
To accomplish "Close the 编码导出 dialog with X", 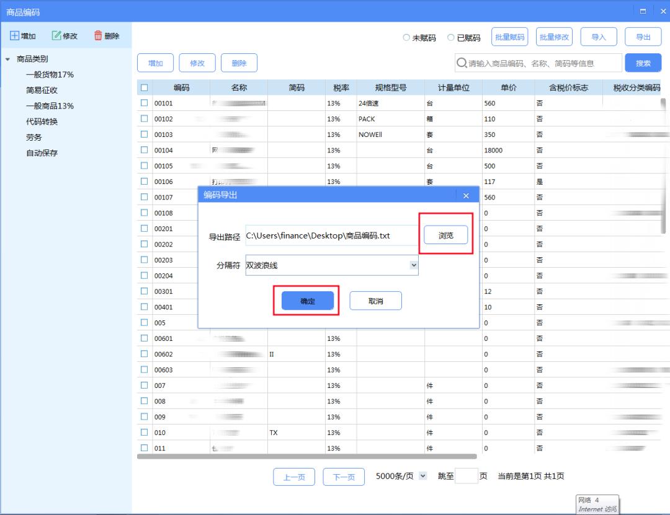I will (466, 196).
